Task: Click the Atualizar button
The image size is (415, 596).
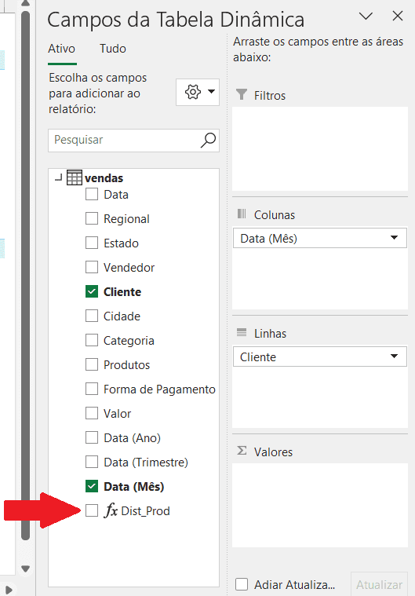Action: (379, 584)
